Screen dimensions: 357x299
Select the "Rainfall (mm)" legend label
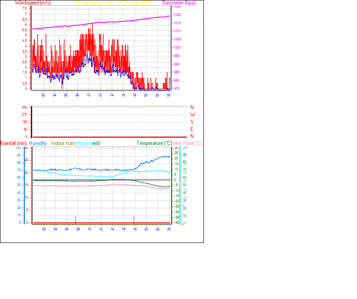tap(14, 143)
